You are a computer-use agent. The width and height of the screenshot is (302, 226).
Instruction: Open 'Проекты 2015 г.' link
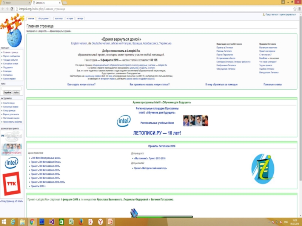[x=39, y=186]
